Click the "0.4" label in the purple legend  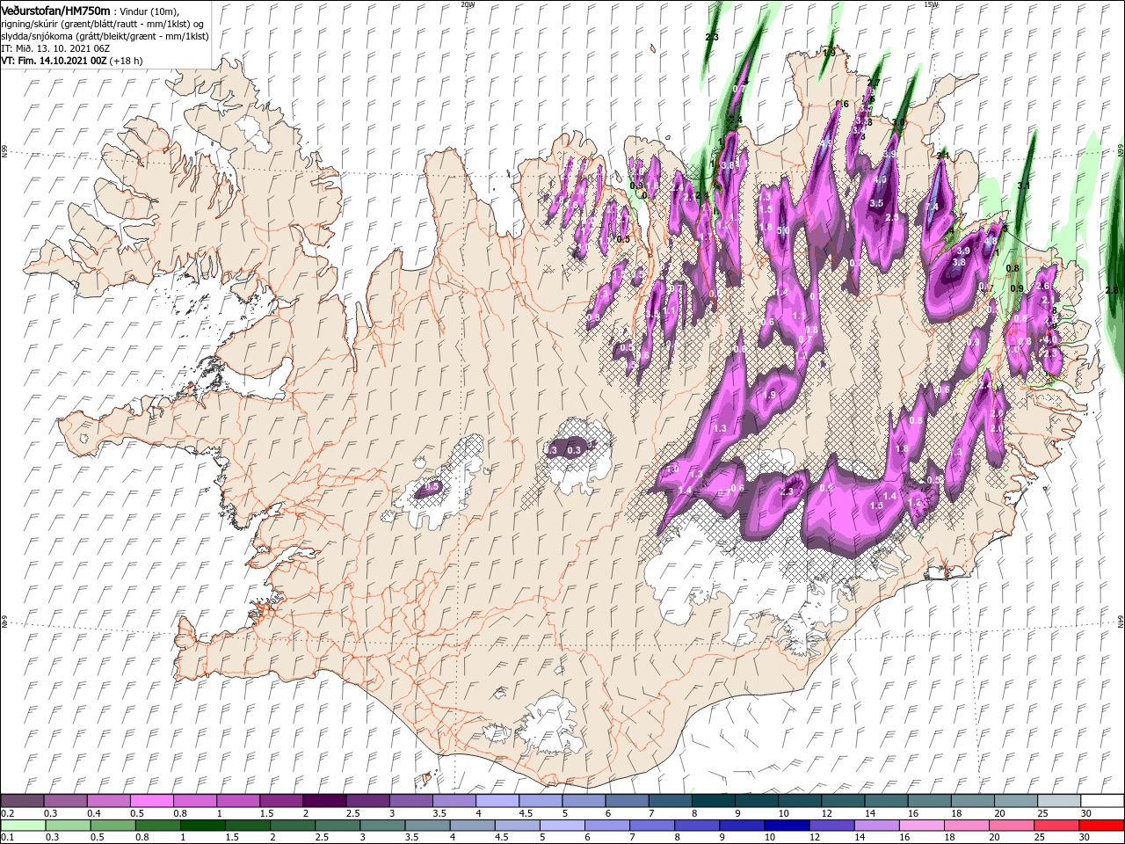point(94,813)
